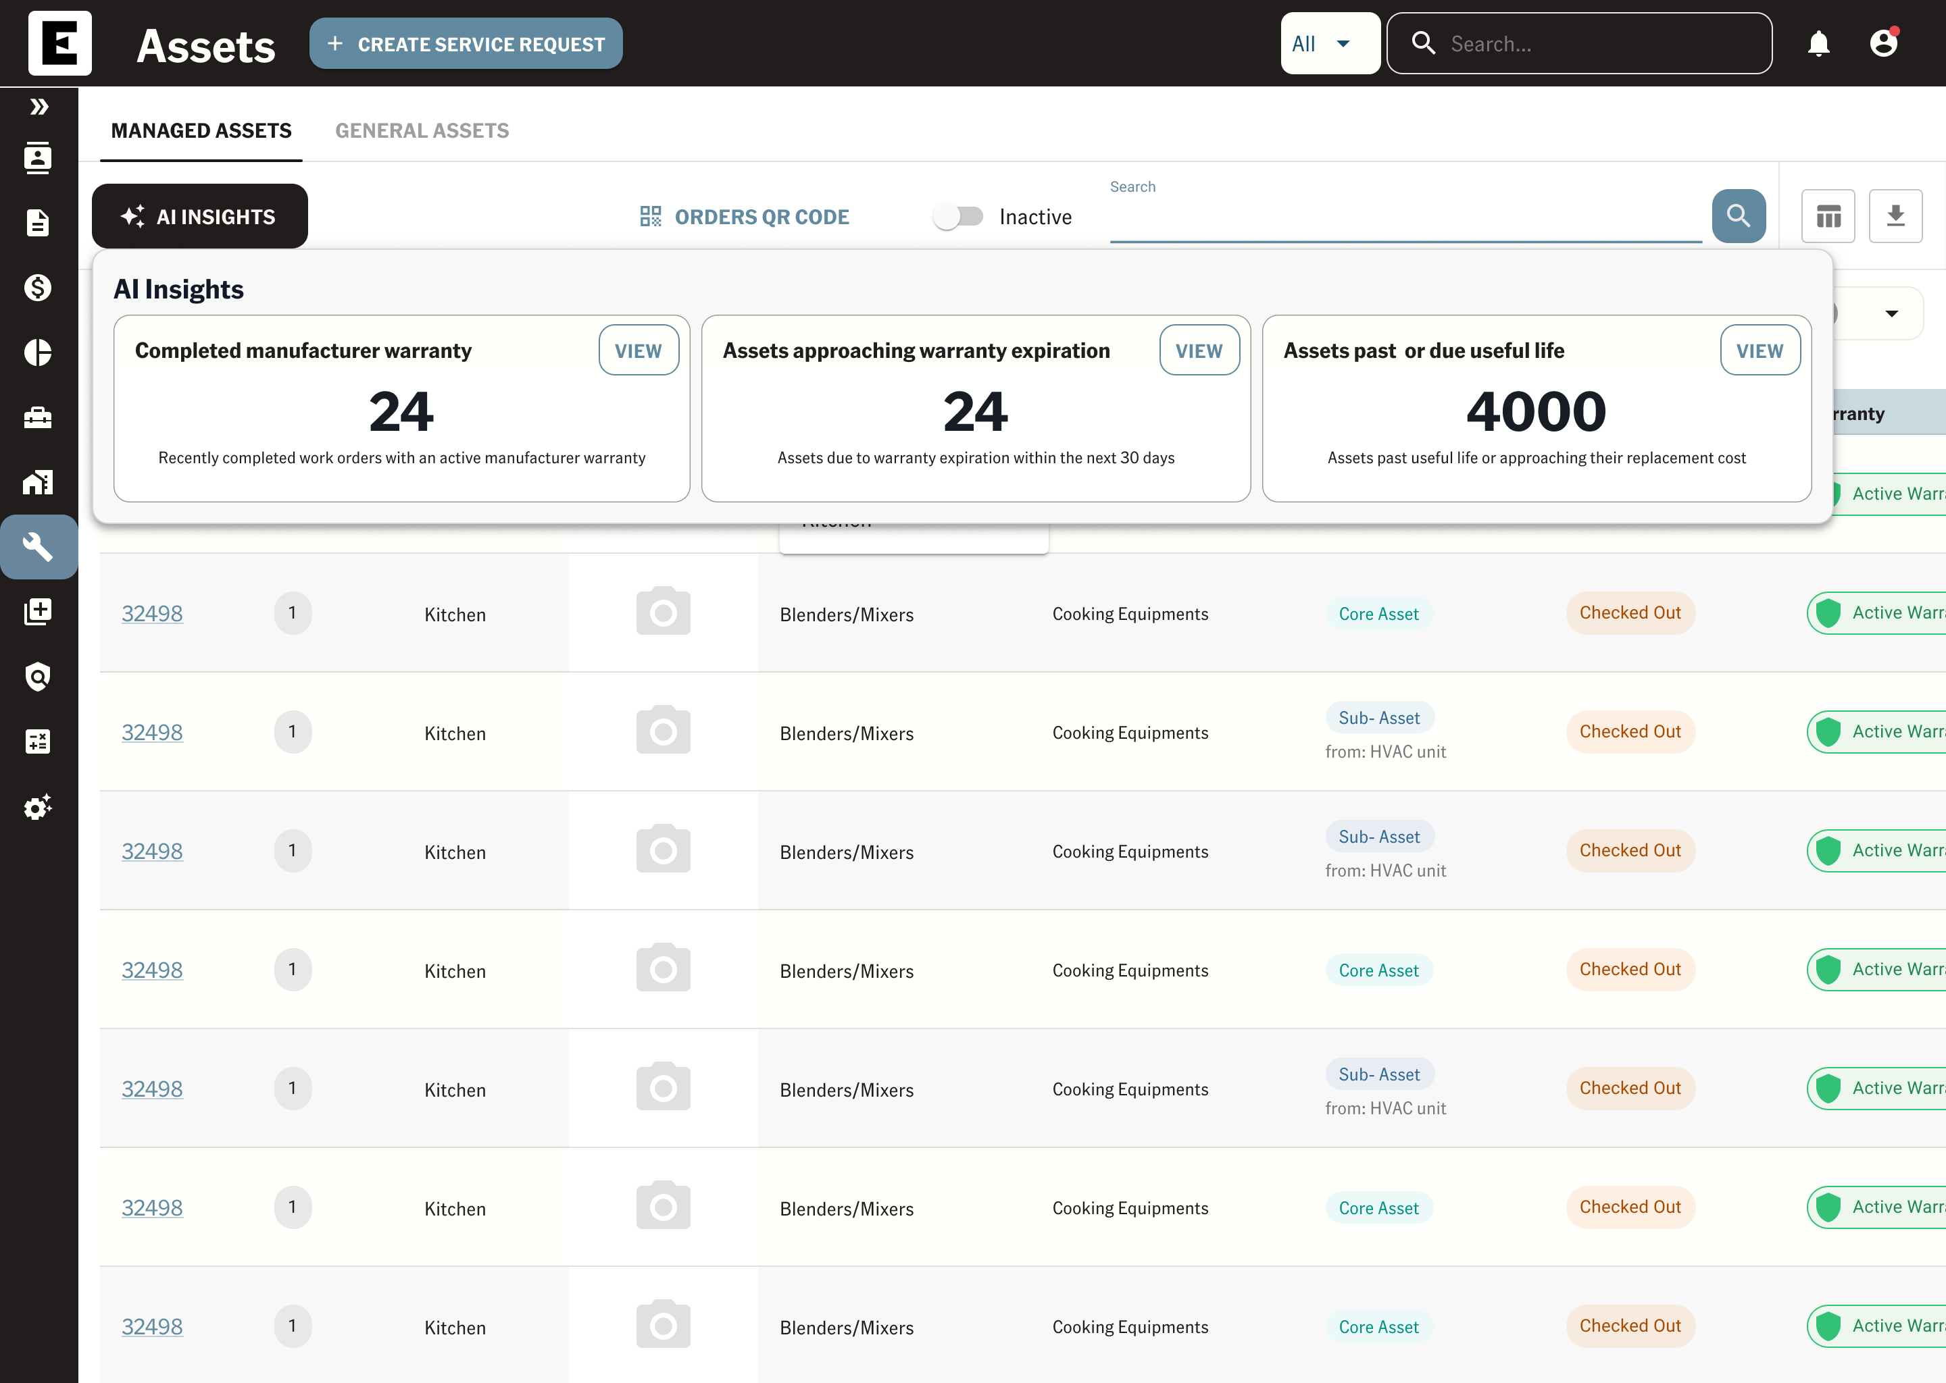Open notifications bell
This screenshot has height=1383, width=1946.
1819,43
